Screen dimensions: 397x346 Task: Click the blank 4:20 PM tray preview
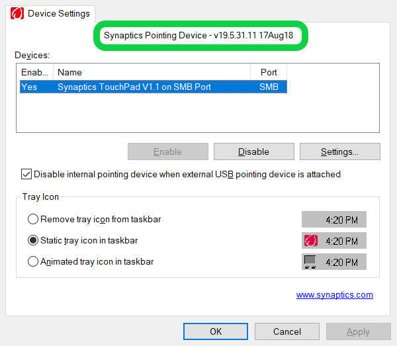coord(334,220)
